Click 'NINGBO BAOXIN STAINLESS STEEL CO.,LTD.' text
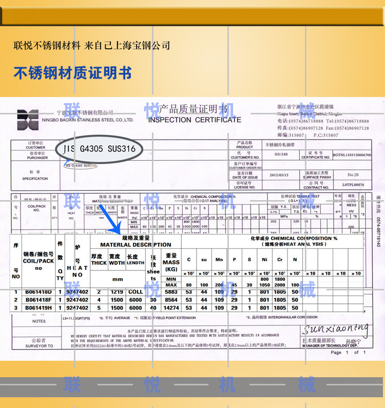The width and height of the screenshot is (385, 408). [x=88, y=120]
